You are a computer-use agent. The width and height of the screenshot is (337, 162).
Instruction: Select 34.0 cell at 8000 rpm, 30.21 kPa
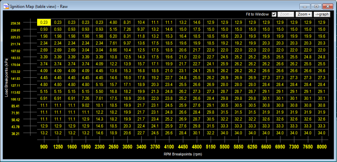(321, 133)
